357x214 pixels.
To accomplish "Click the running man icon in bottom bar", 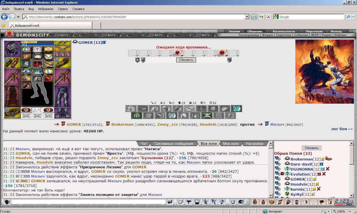I will click(206, 202).
